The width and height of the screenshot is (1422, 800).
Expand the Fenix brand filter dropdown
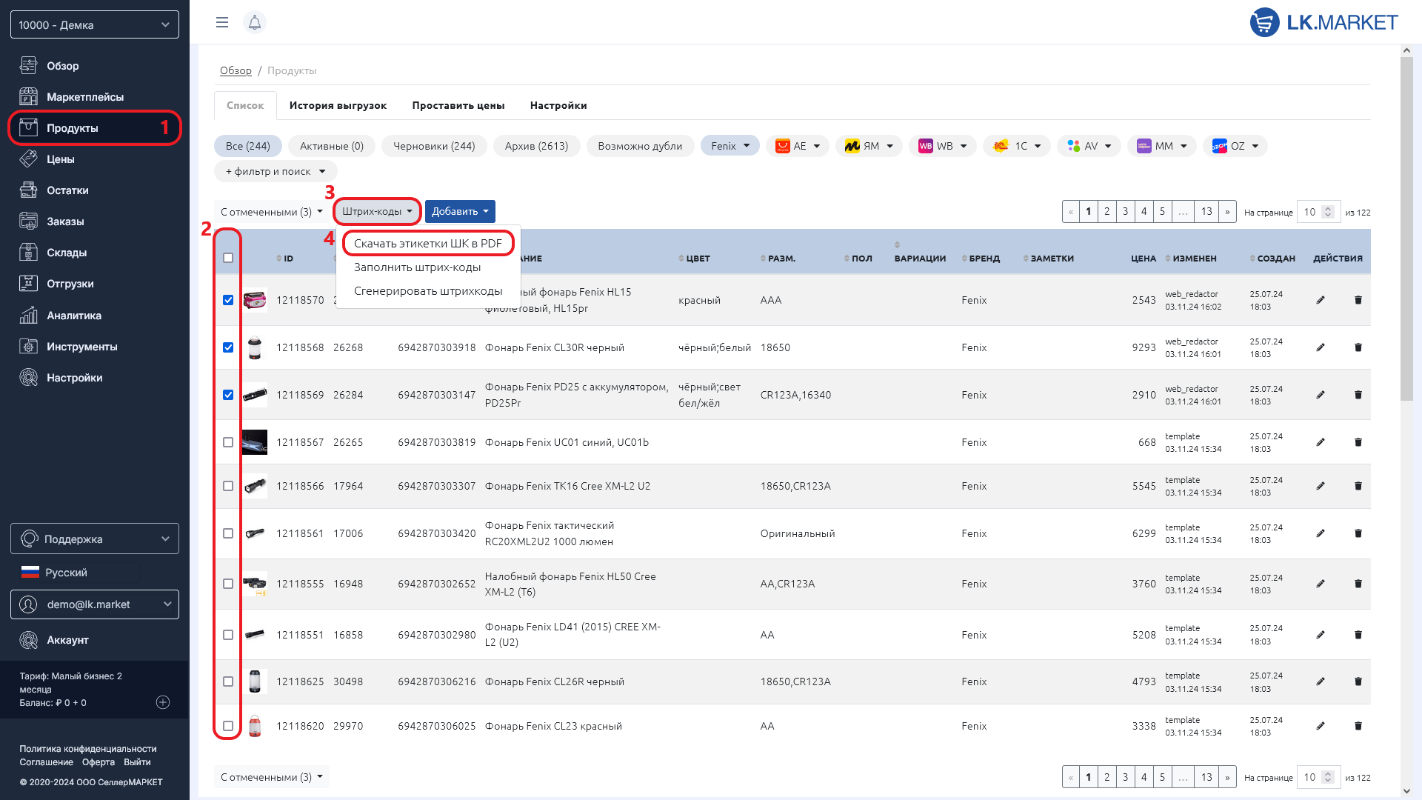pos(730,146)
